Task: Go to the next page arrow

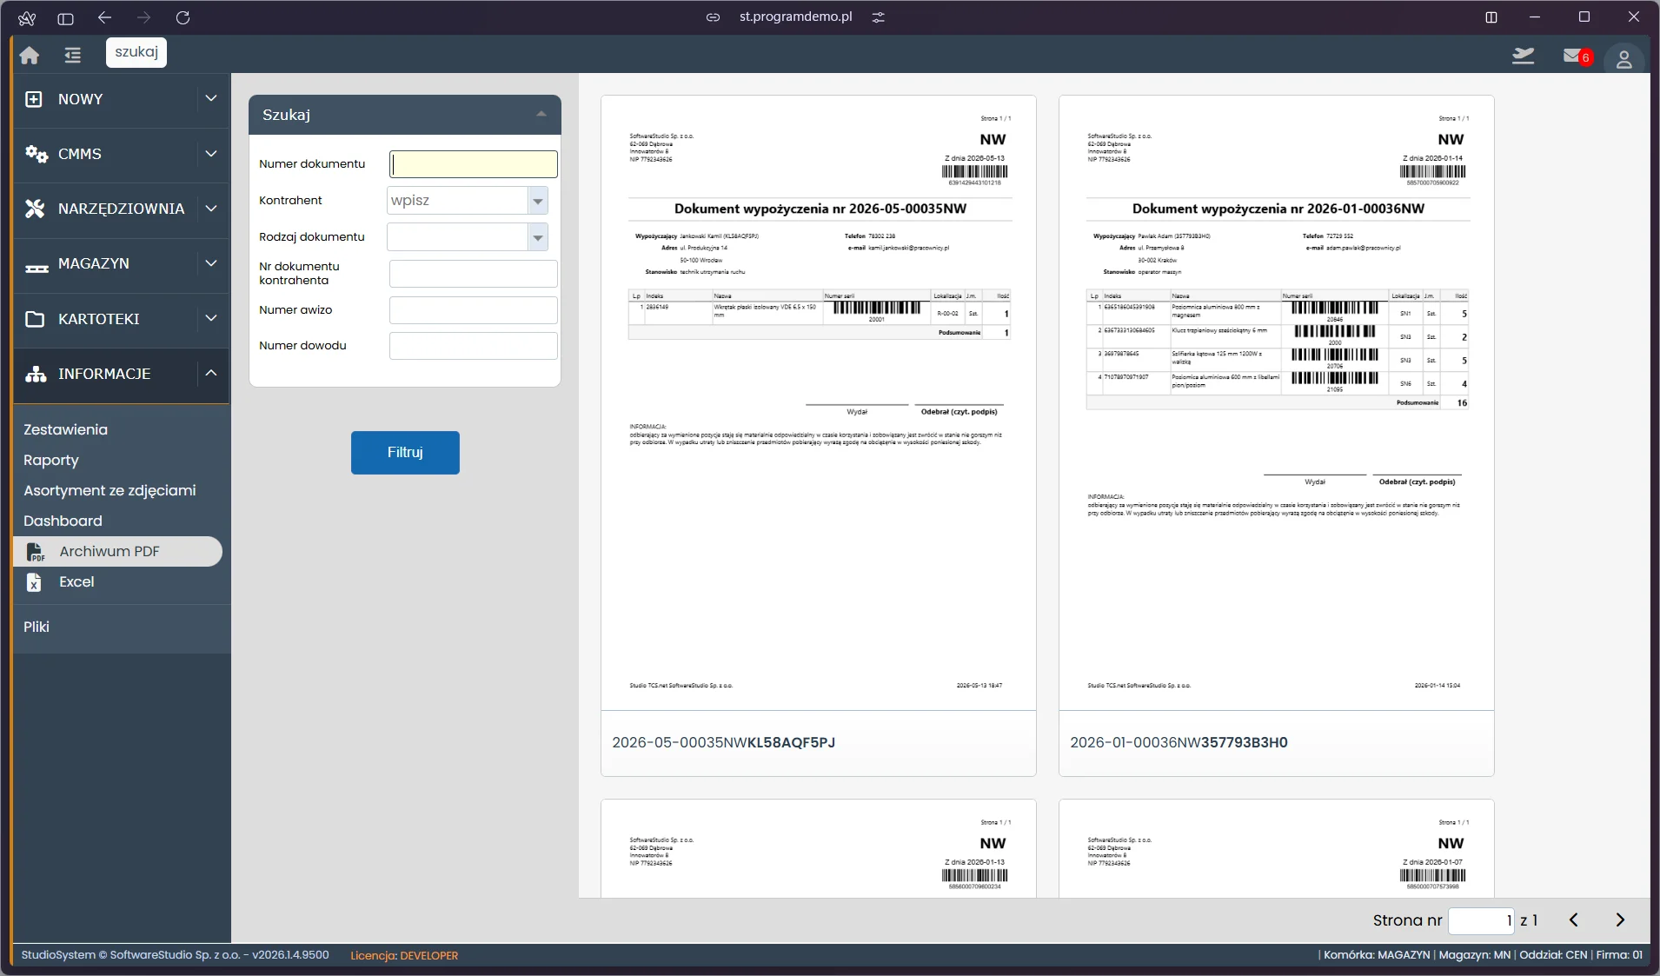Action: (1620, 920)
